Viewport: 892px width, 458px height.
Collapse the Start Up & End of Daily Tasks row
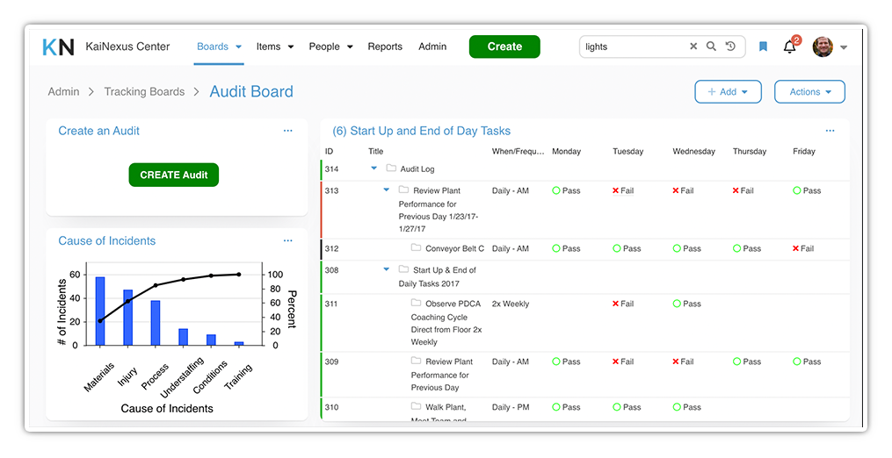386,270
